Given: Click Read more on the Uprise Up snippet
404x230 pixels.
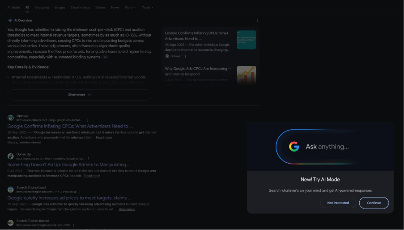Looking at the screenshot, I should 92,176.
